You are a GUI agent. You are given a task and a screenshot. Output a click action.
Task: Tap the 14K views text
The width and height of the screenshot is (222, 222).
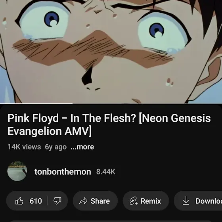click(24, 147)
